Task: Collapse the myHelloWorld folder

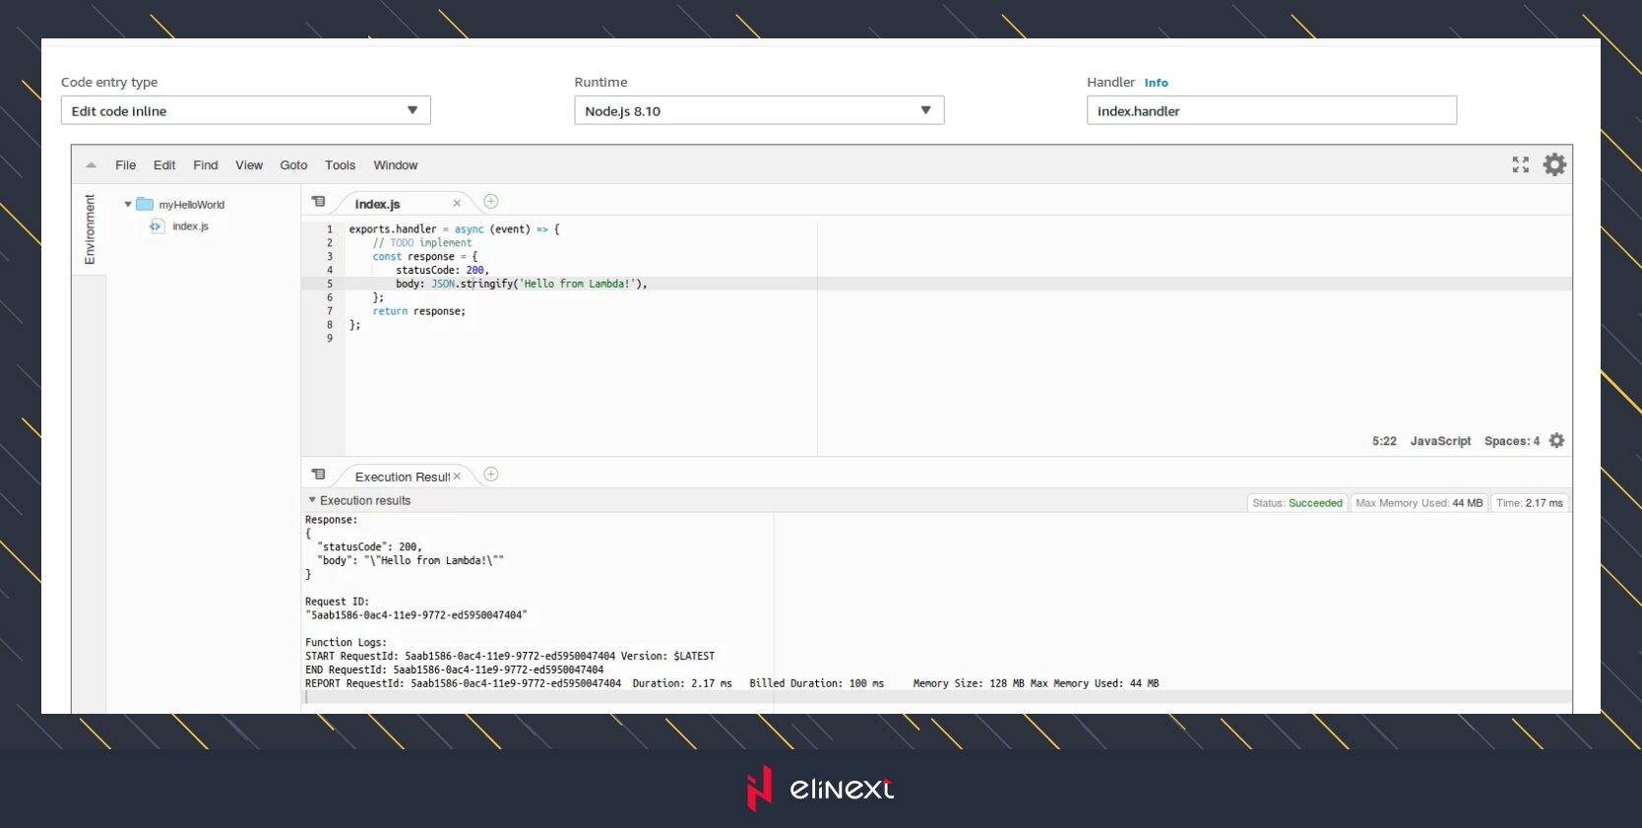Action: pyautogui.click(x=128, y=205)
